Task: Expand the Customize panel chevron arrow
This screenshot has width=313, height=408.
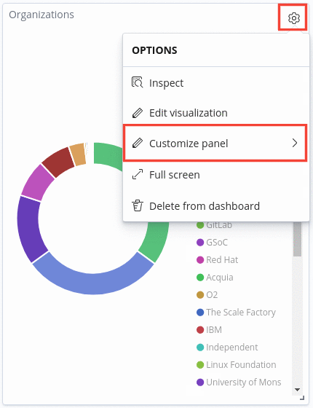Action: [x=295, y=143]
